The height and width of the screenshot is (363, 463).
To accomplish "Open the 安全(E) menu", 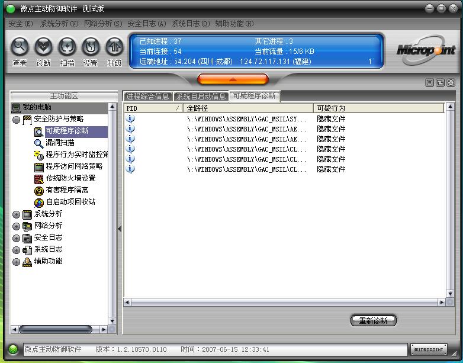I will point(20,24).
